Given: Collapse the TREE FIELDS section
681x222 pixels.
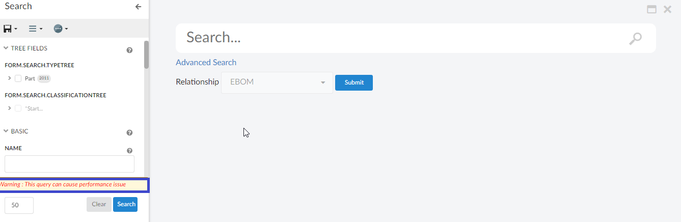Looking at the screenshot, I should (6, 48).
